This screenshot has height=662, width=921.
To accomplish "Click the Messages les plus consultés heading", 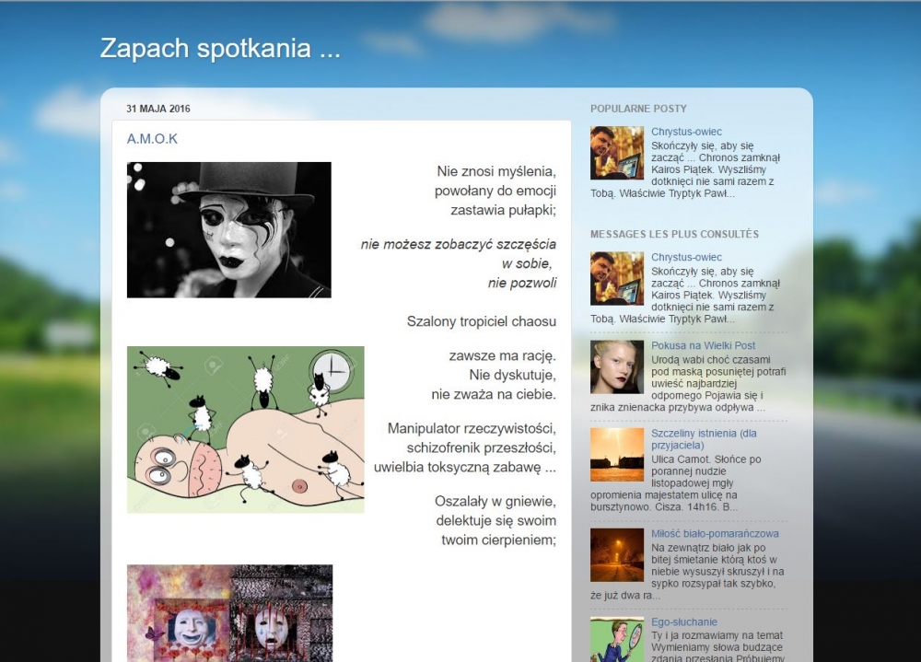I will click(674, 234).
